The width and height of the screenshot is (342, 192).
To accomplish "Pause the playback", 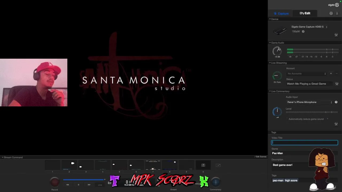I will (x=78, y=185).
